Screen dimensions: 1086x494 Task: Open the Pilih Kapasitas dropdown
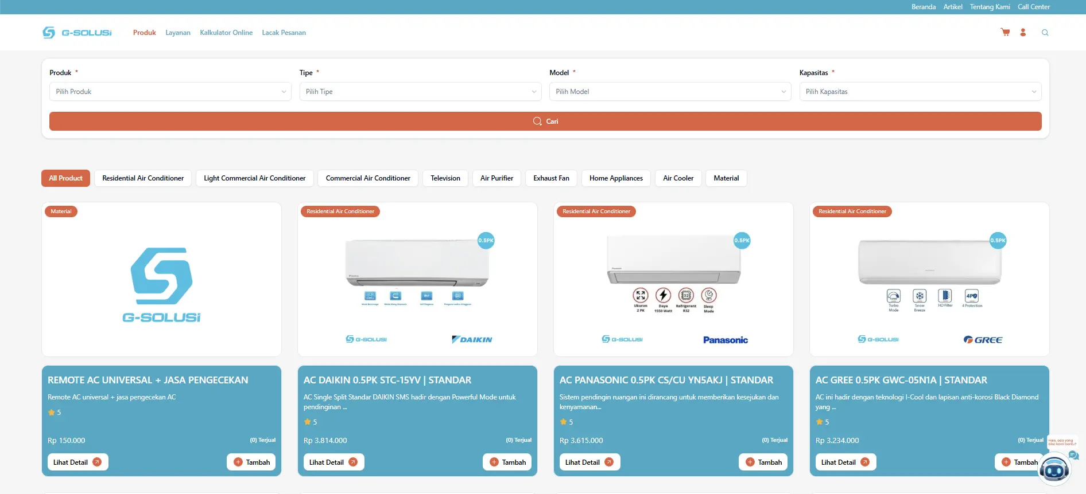click(x=920, y=92)
